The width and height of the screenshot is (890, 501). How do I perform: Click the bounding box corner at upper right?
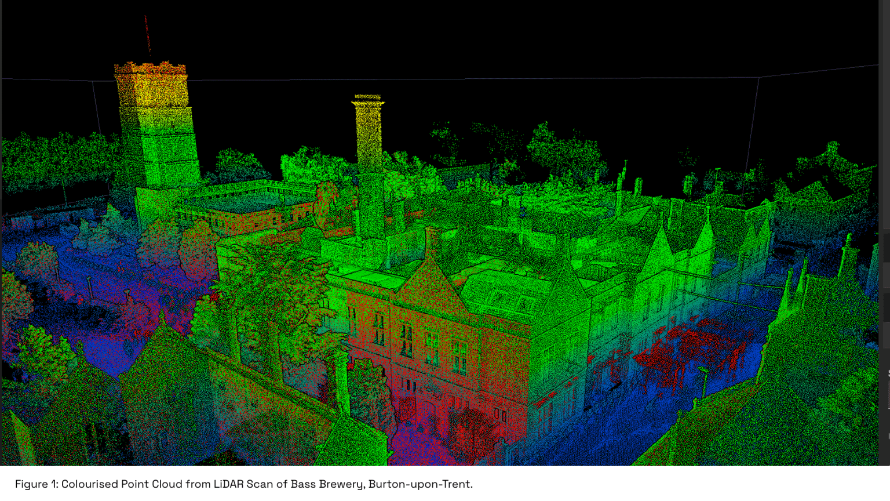(x=759, y=77)
